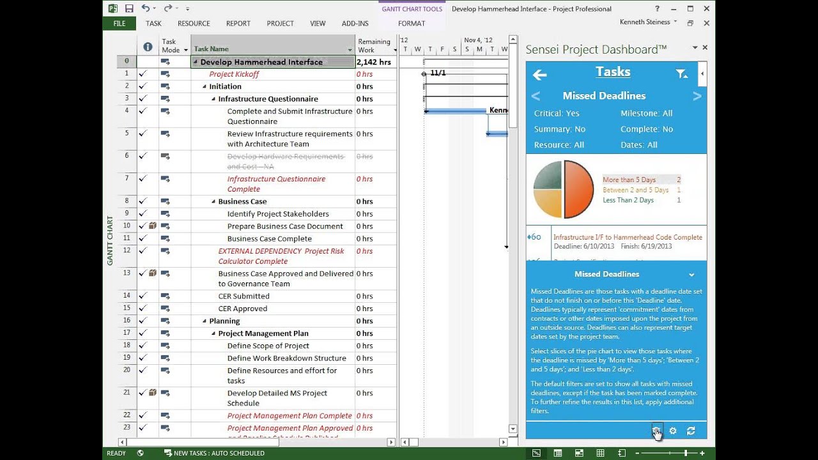This screenshot has width=818, height=460.
Task: Collapse the Initiation summary task
Action: coord(204,87)
